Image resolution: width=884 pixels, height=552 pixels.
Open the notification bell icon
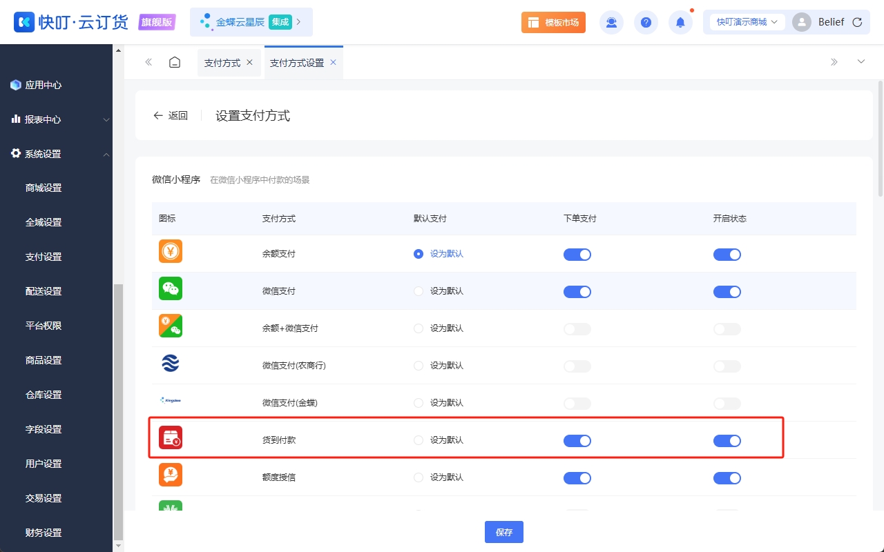click(x=680, y=22)
